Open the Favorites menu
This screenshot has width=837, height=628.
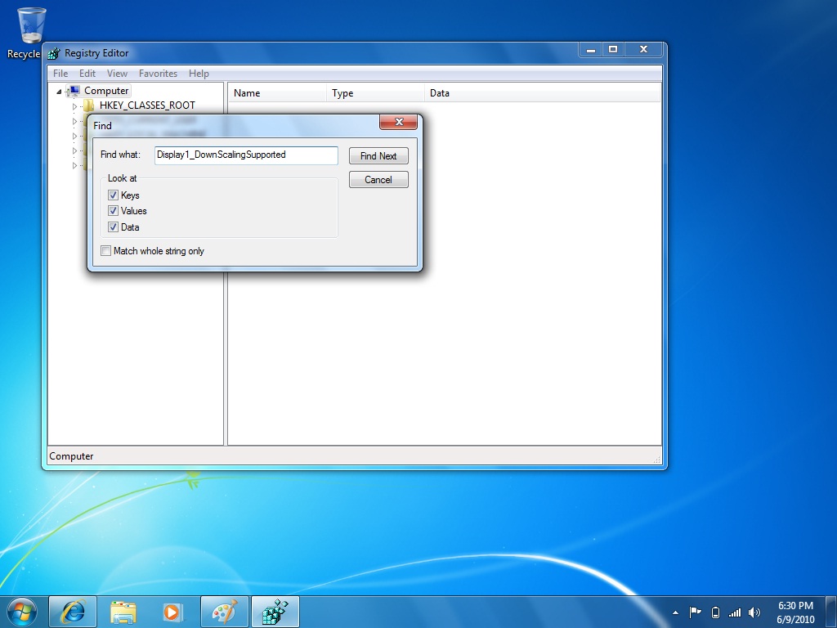pyautogui.click(x=158, y=73)
